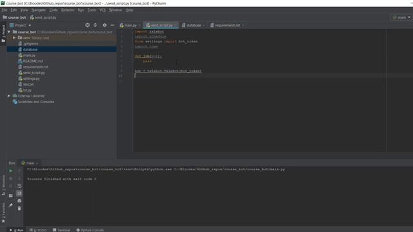Click the down stack trace arrow icon
This screenshot has width=413, height=232.
19,179
